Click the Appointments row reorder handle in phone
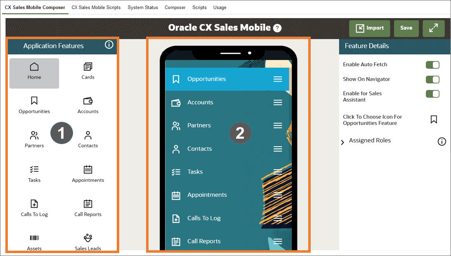Viewport: 451px width, 256px height. coord(278,195)
